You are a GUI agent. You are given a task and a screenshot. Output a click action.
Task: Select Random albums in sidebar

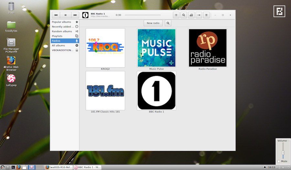[x=65, y=31]
